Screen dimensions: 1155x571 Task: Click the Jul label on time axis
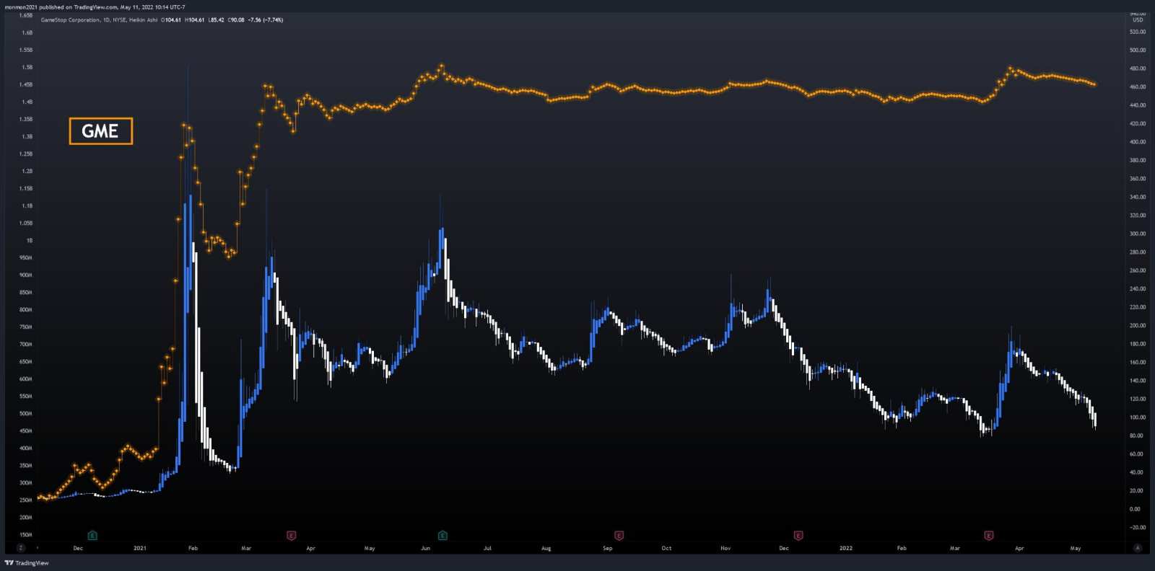487,549
